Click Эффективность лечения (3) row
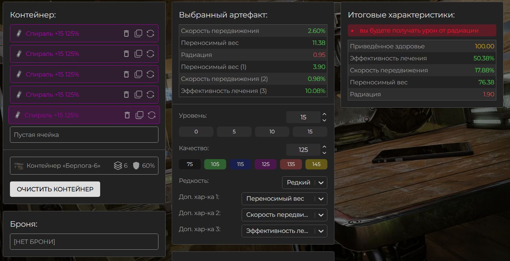This screenshot has height=261, width=510. pyautogui.click(x=253, y=91)
